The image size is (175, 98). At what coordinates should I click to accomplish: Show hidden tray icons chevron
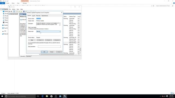(x=161, y=96)
